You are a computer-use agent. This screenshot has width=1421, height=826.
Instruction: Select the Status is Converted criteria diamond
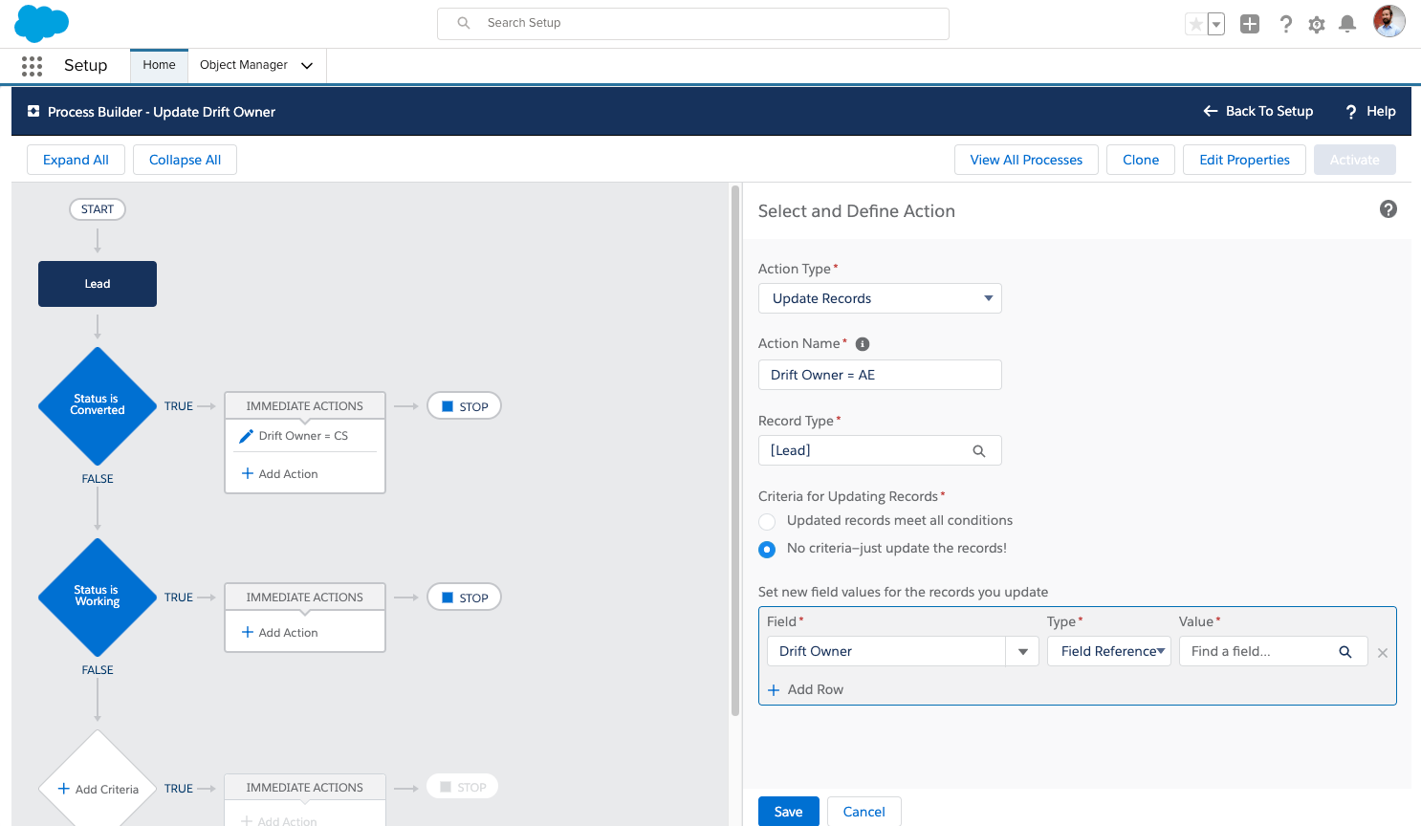98,405
